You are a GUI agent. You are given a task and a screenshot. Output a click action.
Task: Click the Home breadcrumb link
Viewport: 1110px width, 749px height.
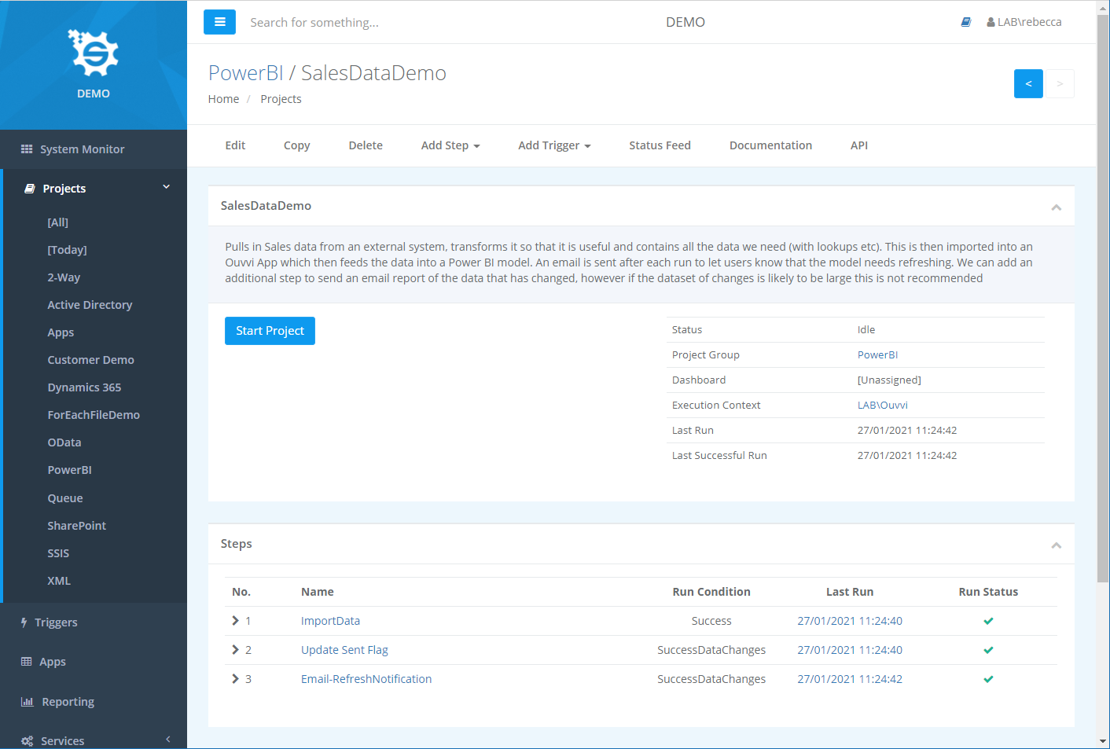coord(223,99)
